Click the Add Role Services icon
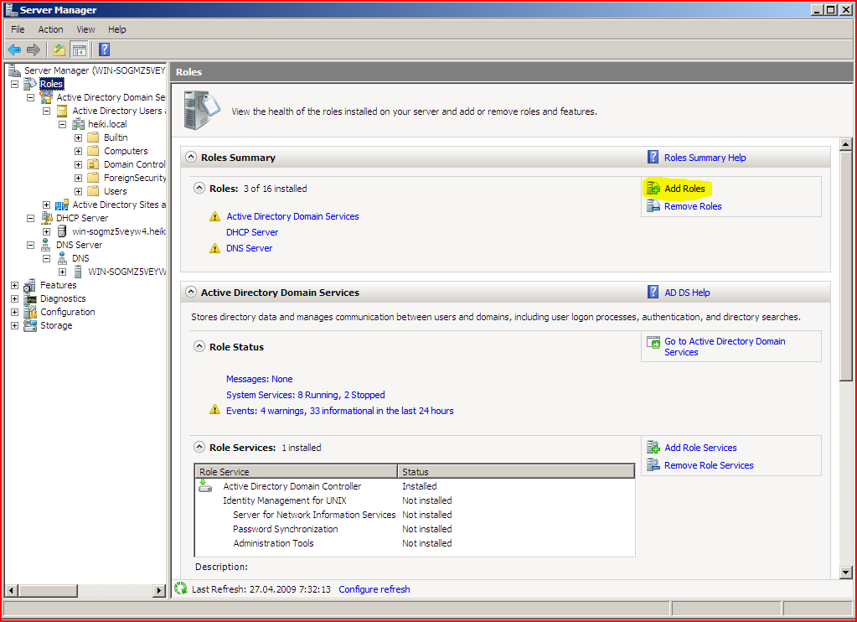This screenshot has width=857, height=622. [653, 448]
